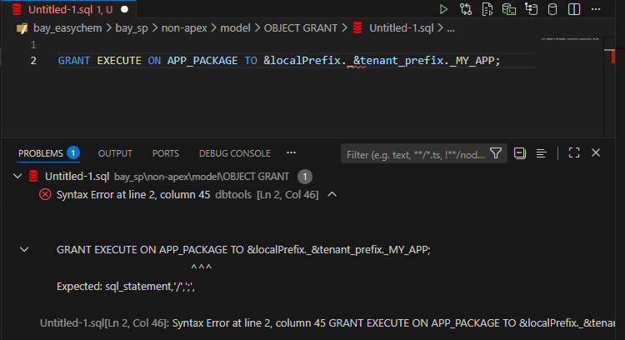Select the Untitled-1.sql editor tab

(x=70, y=9)
